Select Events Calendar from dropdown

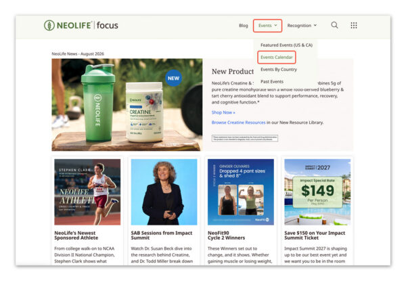[x=277, y=58]
